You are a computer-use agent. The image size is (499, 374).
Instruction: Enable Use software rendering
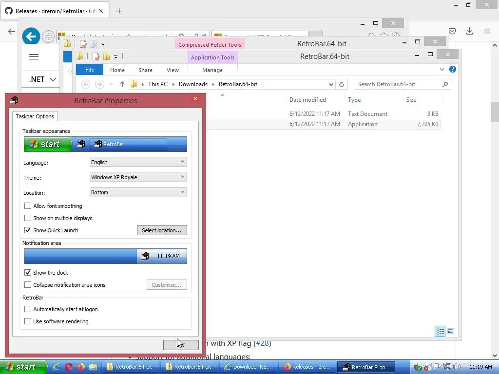pyautogui.click(x=28, y=321)
